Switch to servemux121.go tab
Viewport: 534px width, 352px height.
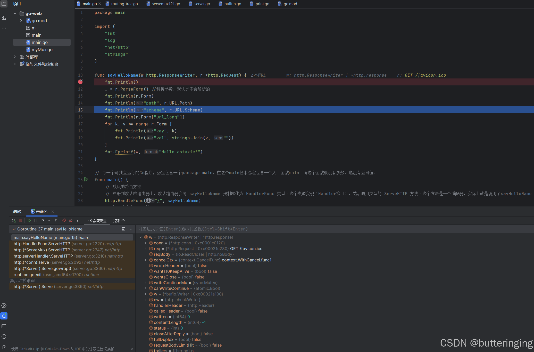[163, 4]
